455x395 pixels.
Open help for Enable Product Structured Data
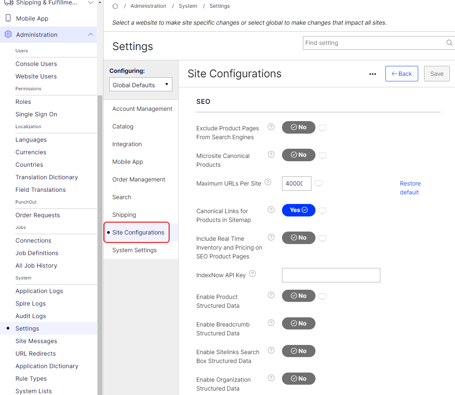271,295
